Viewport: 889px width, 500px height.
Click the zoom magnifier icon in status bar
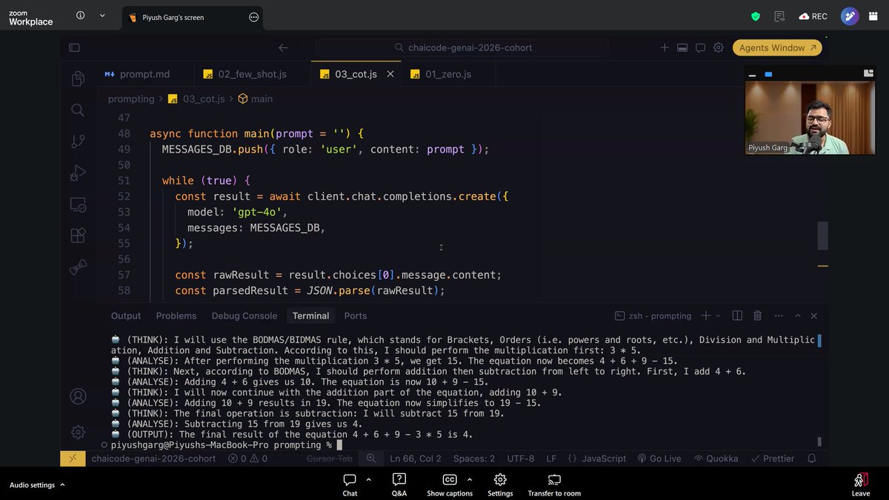tap(371, 459)
